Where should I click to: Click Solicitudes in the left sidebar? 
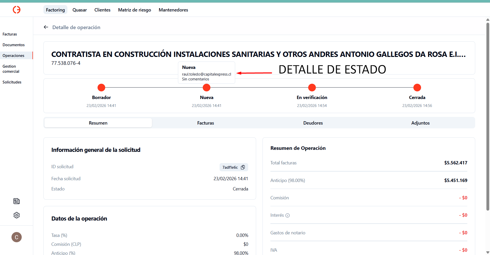tap(12, 82)
